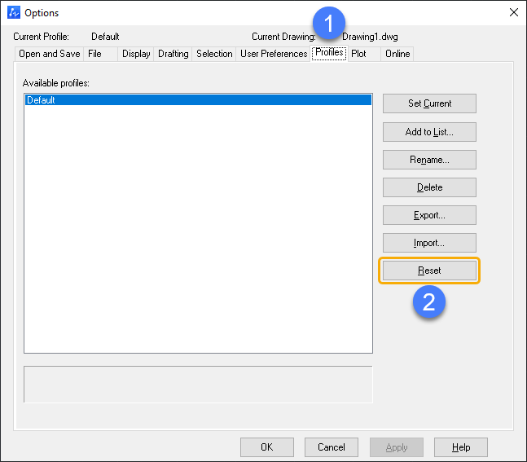Open Help for Options
Screen dimensions: 527x462
[x=461, y=447]
